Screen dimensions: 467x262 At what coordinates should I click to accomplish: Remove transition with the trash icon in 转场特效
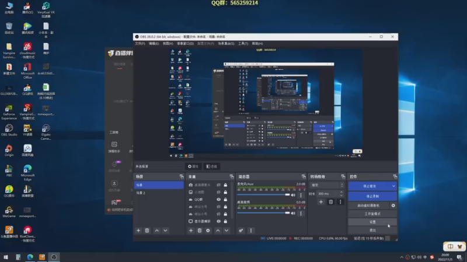pyautogui.click(x=330, y=202)
